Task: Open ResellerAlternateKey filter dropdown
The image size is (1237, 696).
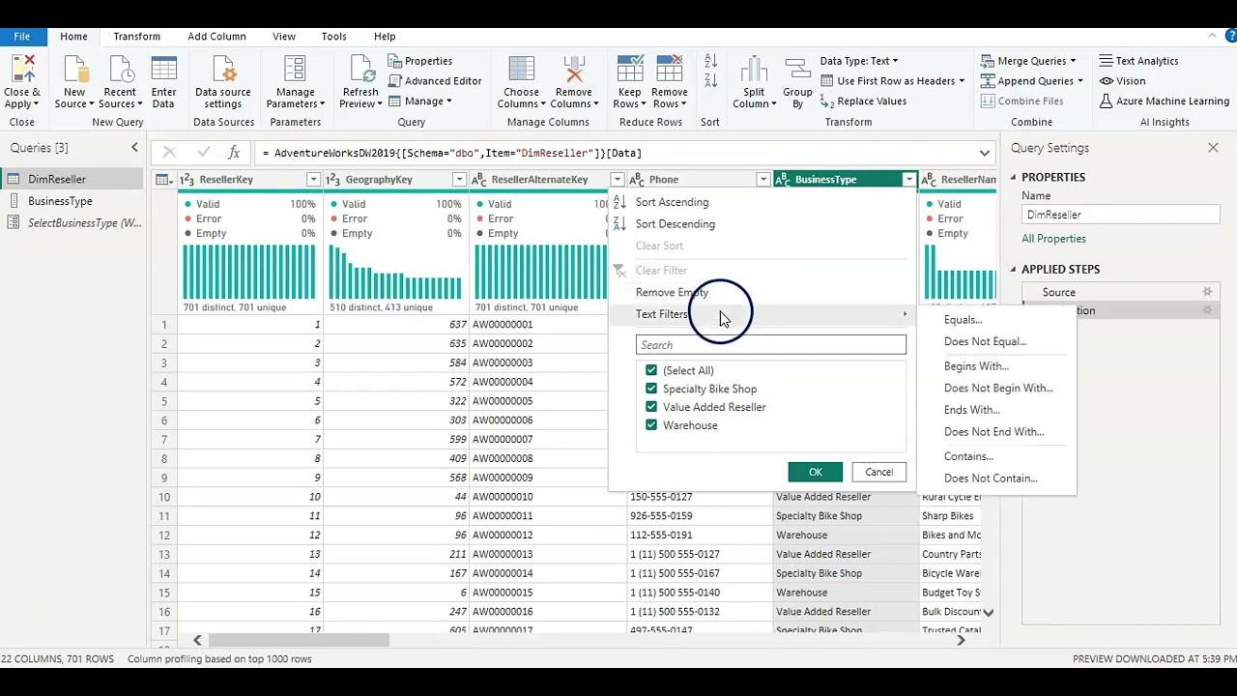Action: [x=617, y=180]
